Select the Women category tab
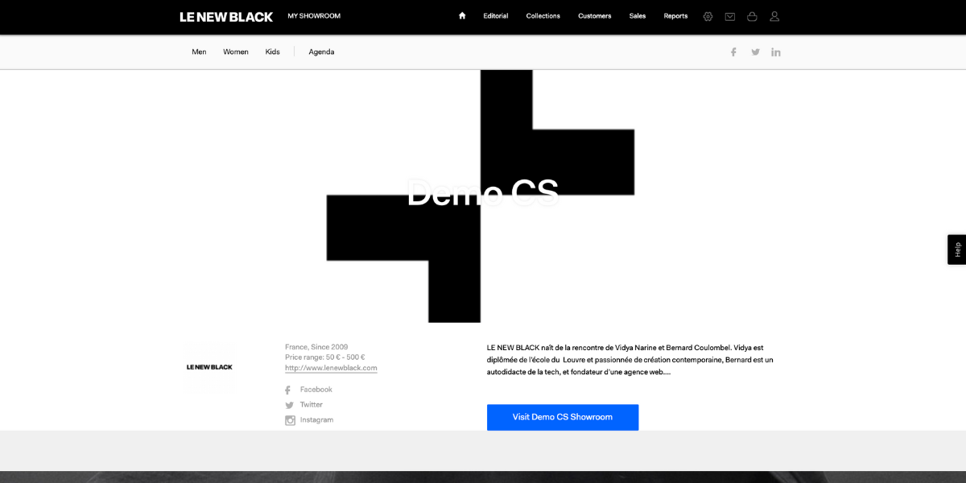 click(x=236, y=52)
